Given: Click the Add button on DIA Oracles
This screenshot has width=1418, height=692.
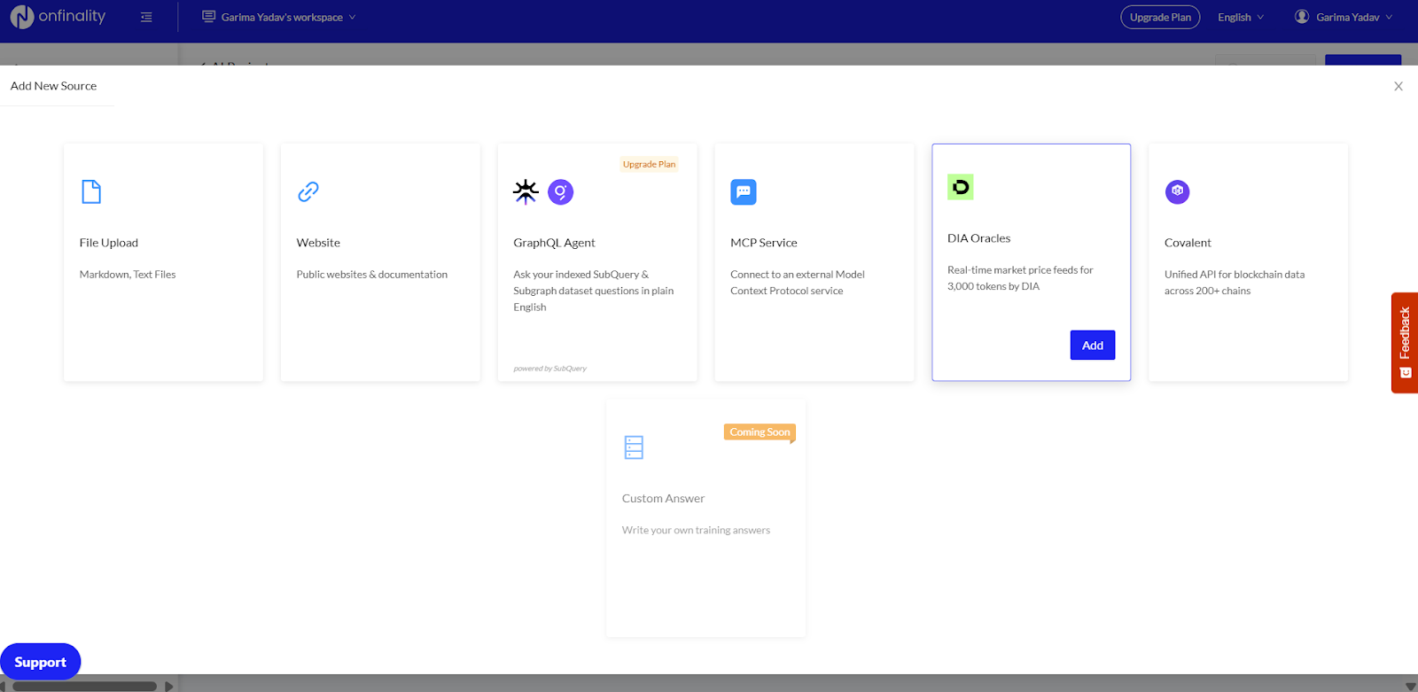Looking at the screenshot, I should [1093, 346].
